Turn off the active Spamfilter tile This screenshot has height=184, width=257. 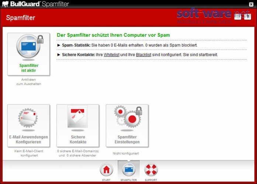[x=28, y=54]
